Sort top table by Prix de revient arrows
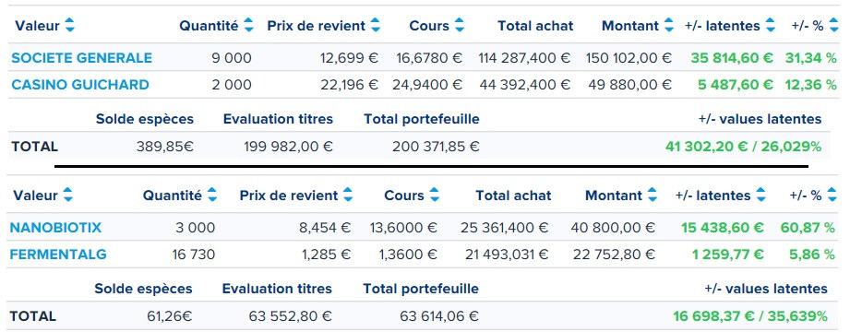 pyautogui.click(x=376, y=25)
